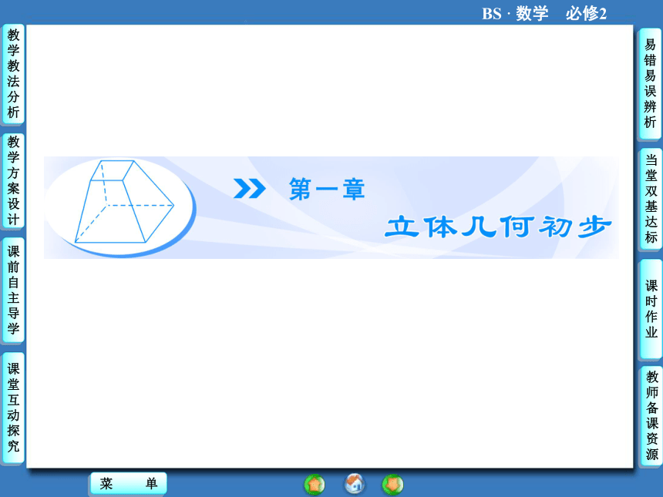Open the 课前自主导学 side tab
Viewport: 663px width, 497px height.
click(x=13, y=290)
